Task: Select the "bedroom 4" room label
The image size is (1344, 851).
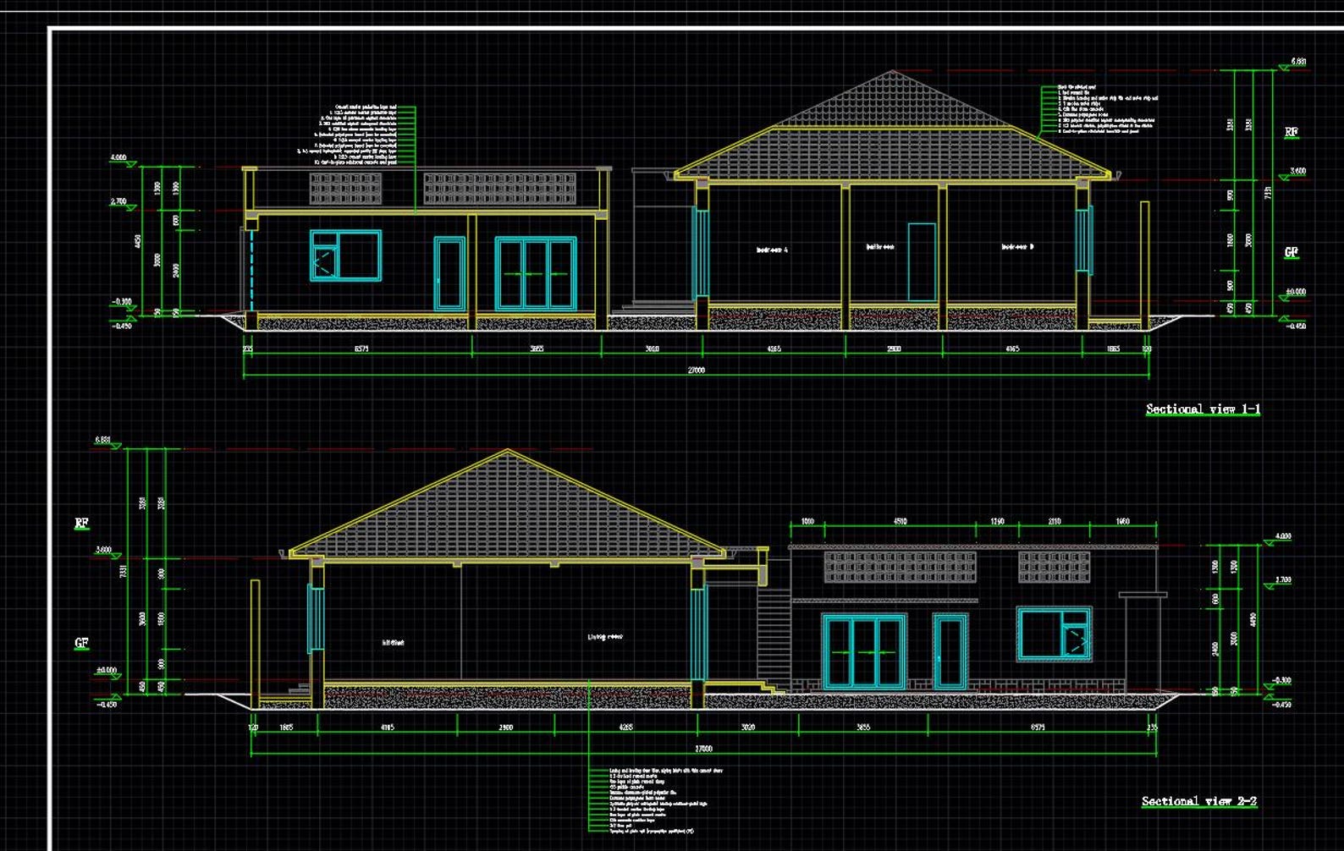Action: [772, 250]
